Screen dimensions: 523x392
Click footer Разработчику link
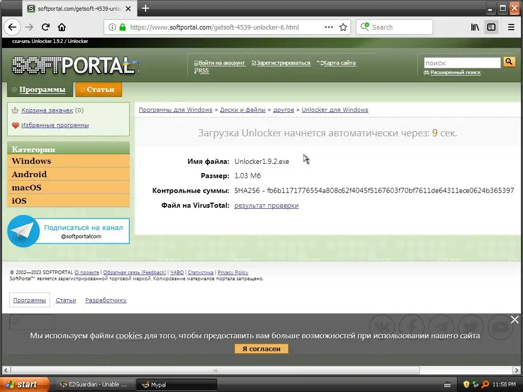[x=106, y=300]
